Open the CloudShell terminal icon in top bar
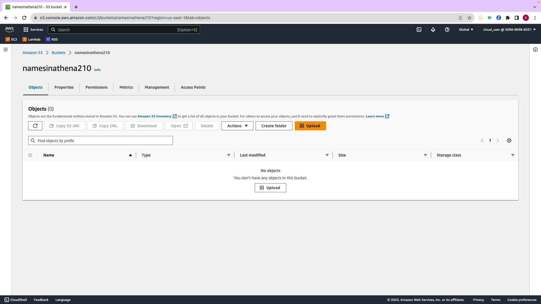Image resolution: width=541 pixels, height=304 pixels. (419, 30)
